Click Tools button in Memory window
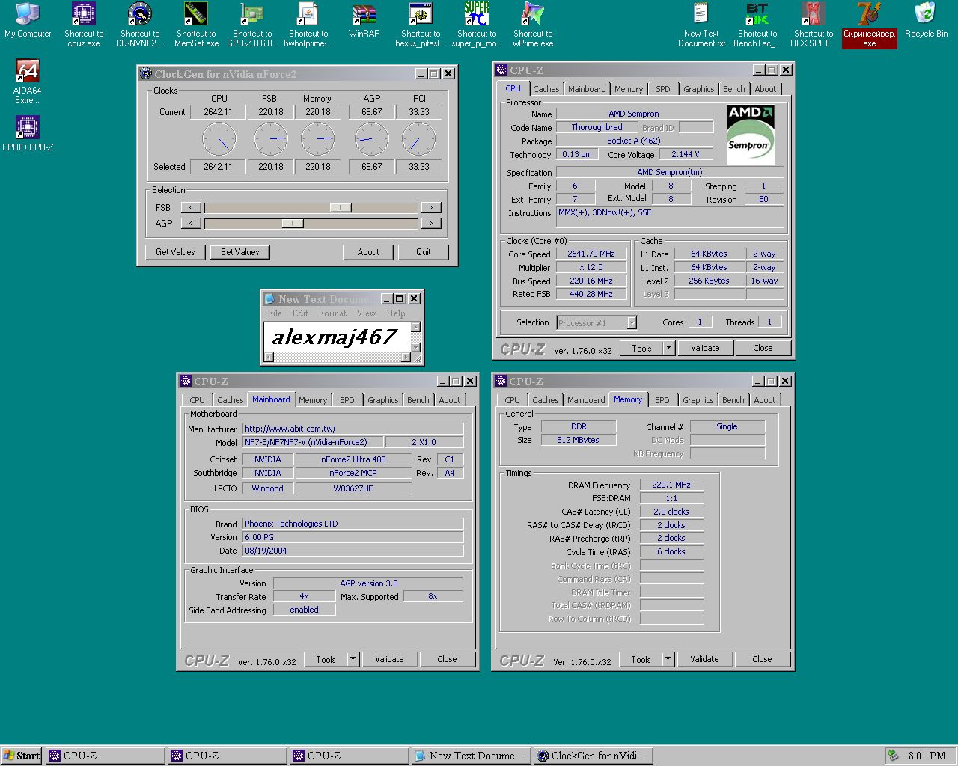Image resolution: width=958 pixels, height=766 pixels. pyautogui.click(x=641, y=659)
